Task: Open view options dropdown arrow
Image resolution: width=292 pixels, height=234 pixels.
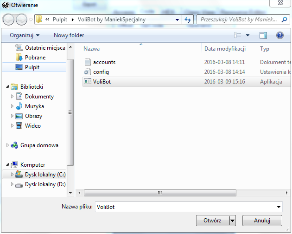Action: [248, 35]
